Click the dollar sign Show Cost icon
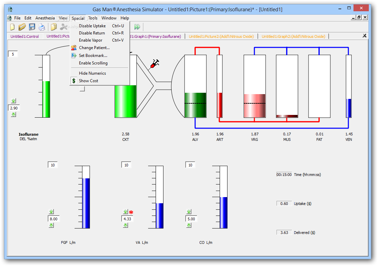The height and width of the screenshot is (266, 378). tap(74, 80)
